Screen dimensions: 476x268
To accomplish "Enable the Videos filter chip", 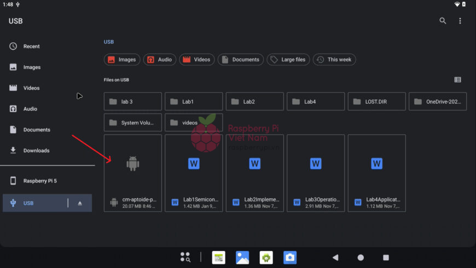I will click(197, 60).
